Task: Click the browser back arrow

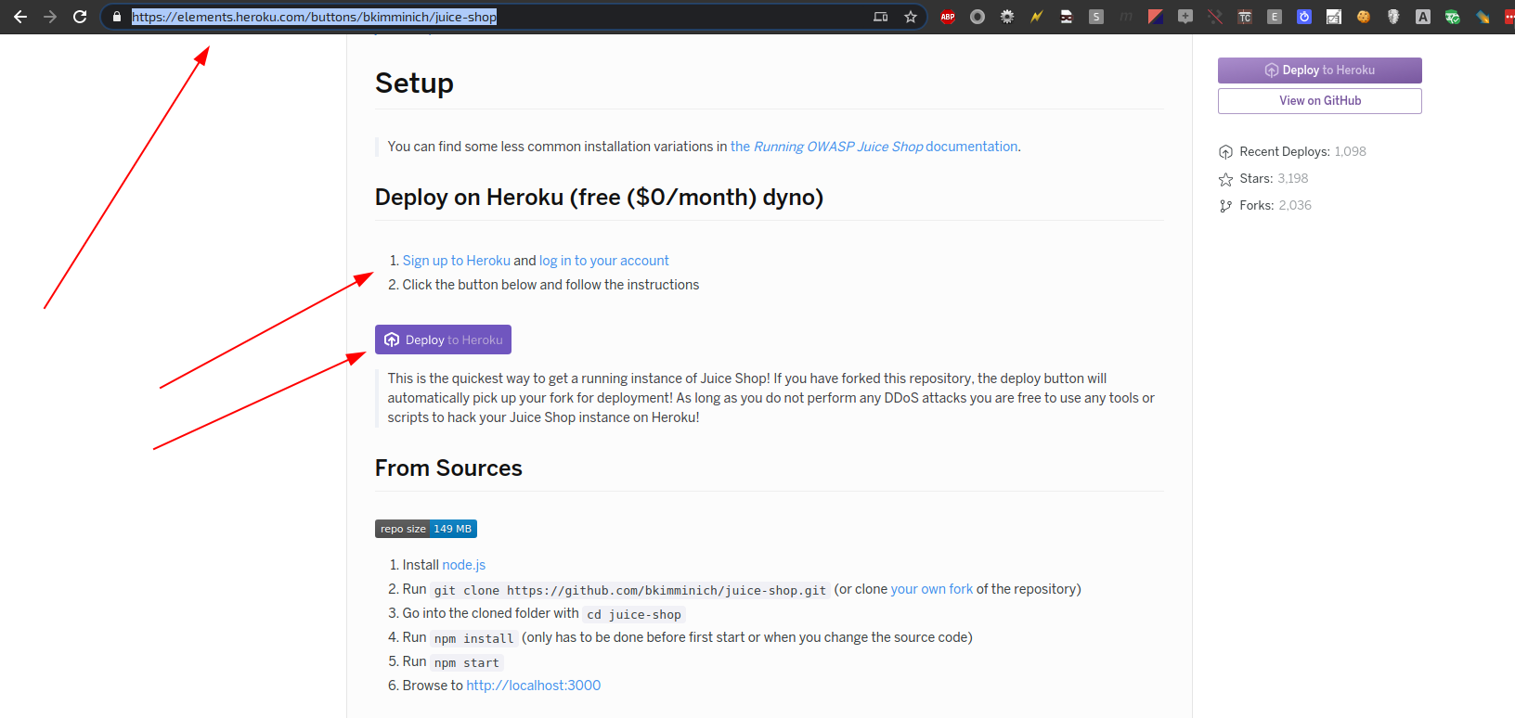Action: pyautogui.click(x=20, y=17)
